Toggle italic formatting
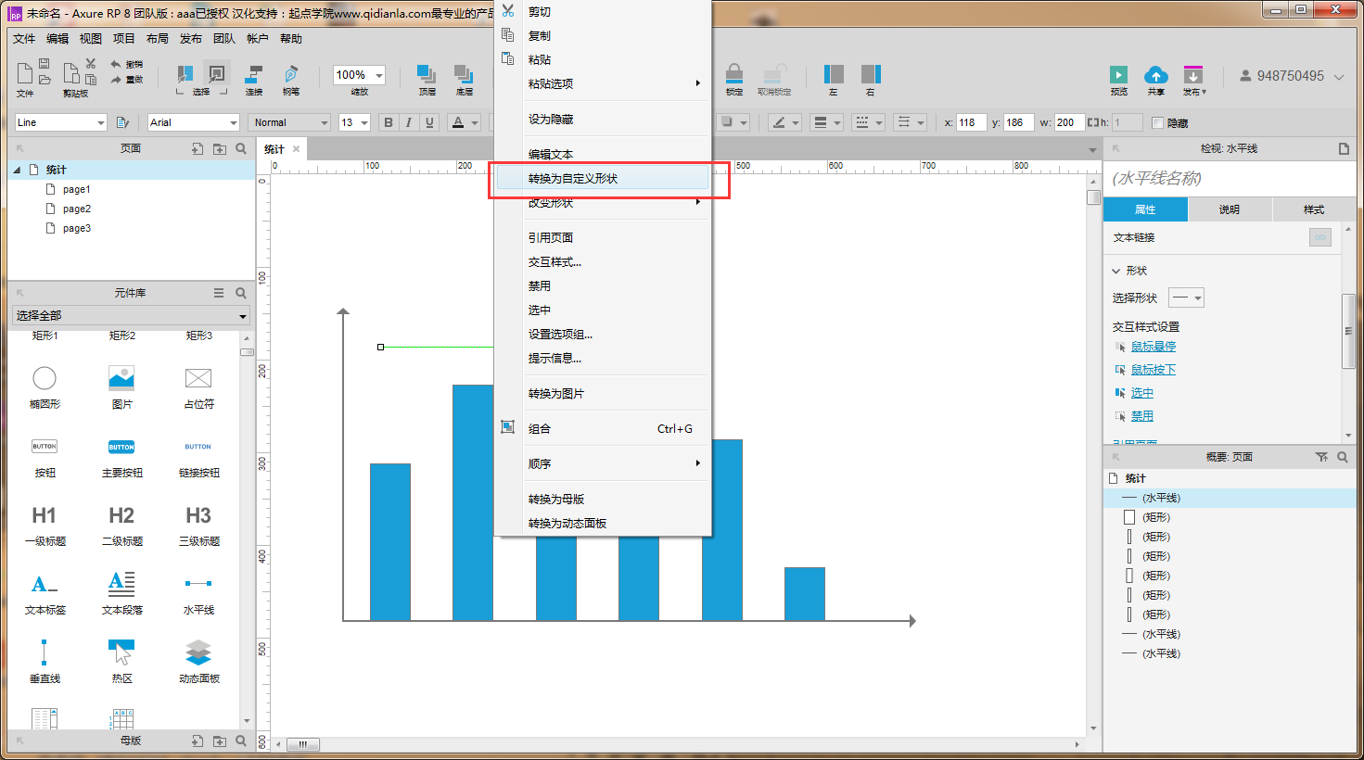 click(409, 122)
